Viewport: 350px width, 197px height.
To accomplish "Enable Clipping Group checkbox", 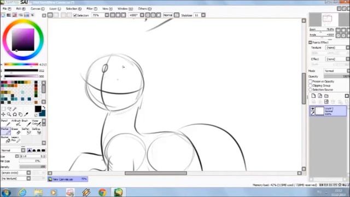I will (310, 85).
